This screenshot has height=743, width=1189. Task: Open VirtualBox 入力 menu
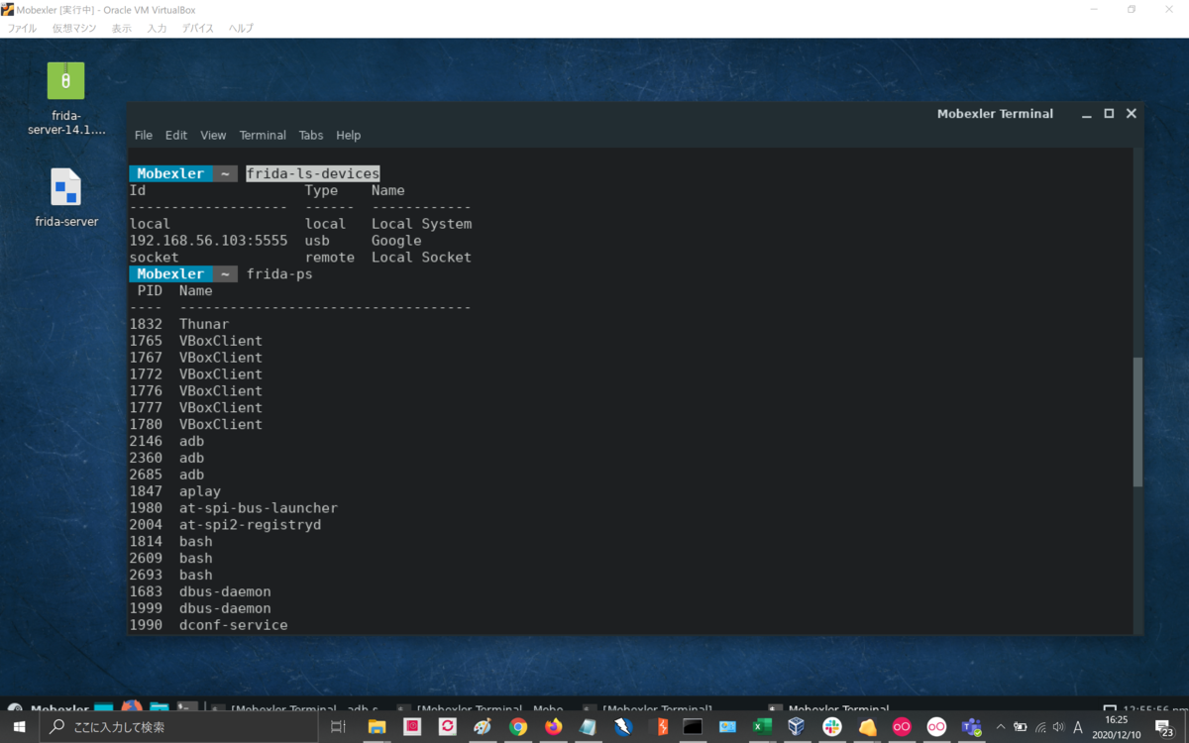[157, 28]
